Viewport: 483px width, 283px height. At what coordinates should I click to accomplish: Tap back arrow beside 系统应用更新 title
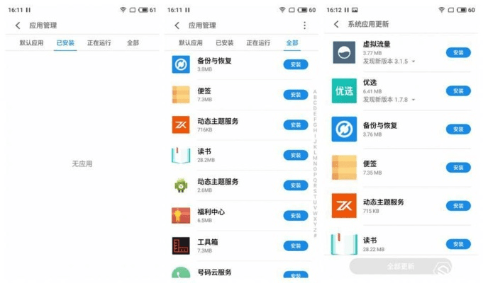336,24
